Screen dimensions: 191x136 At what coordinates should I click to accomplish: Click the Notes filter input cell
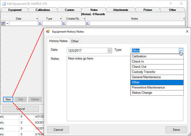tap(138, 23)
